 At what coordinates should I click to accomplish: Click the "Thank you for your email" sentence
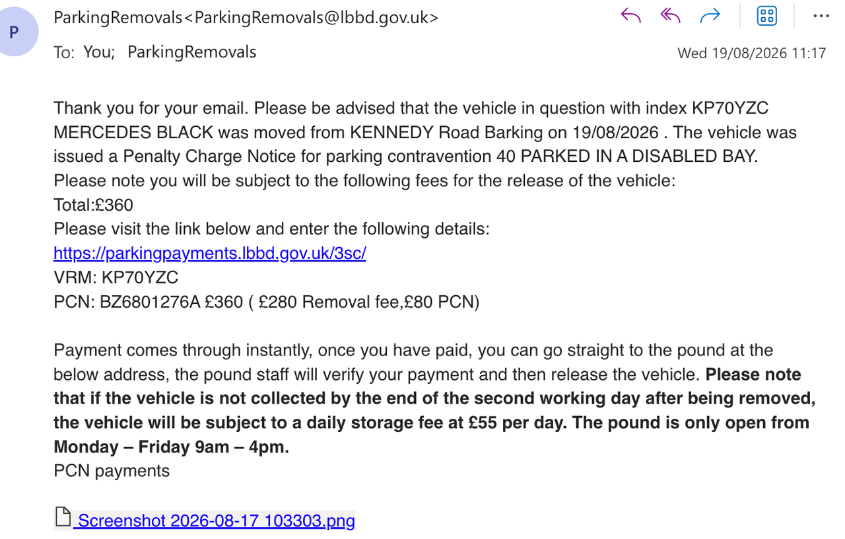point(151,108)
